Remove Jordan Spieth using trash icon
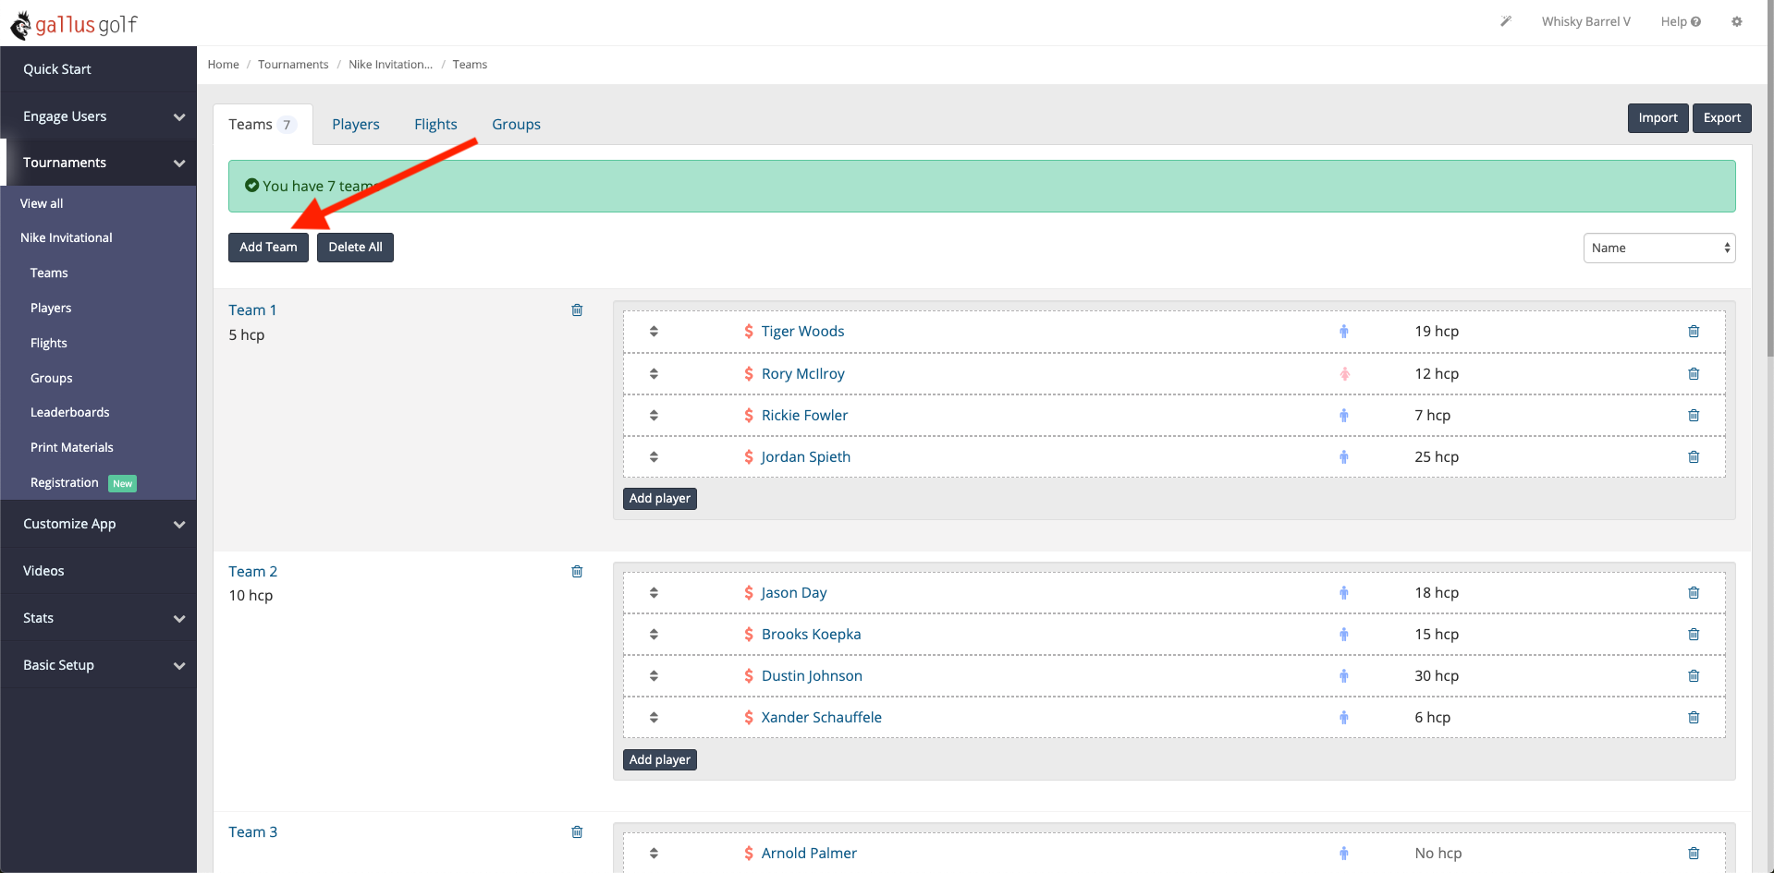 [1694, 457]
